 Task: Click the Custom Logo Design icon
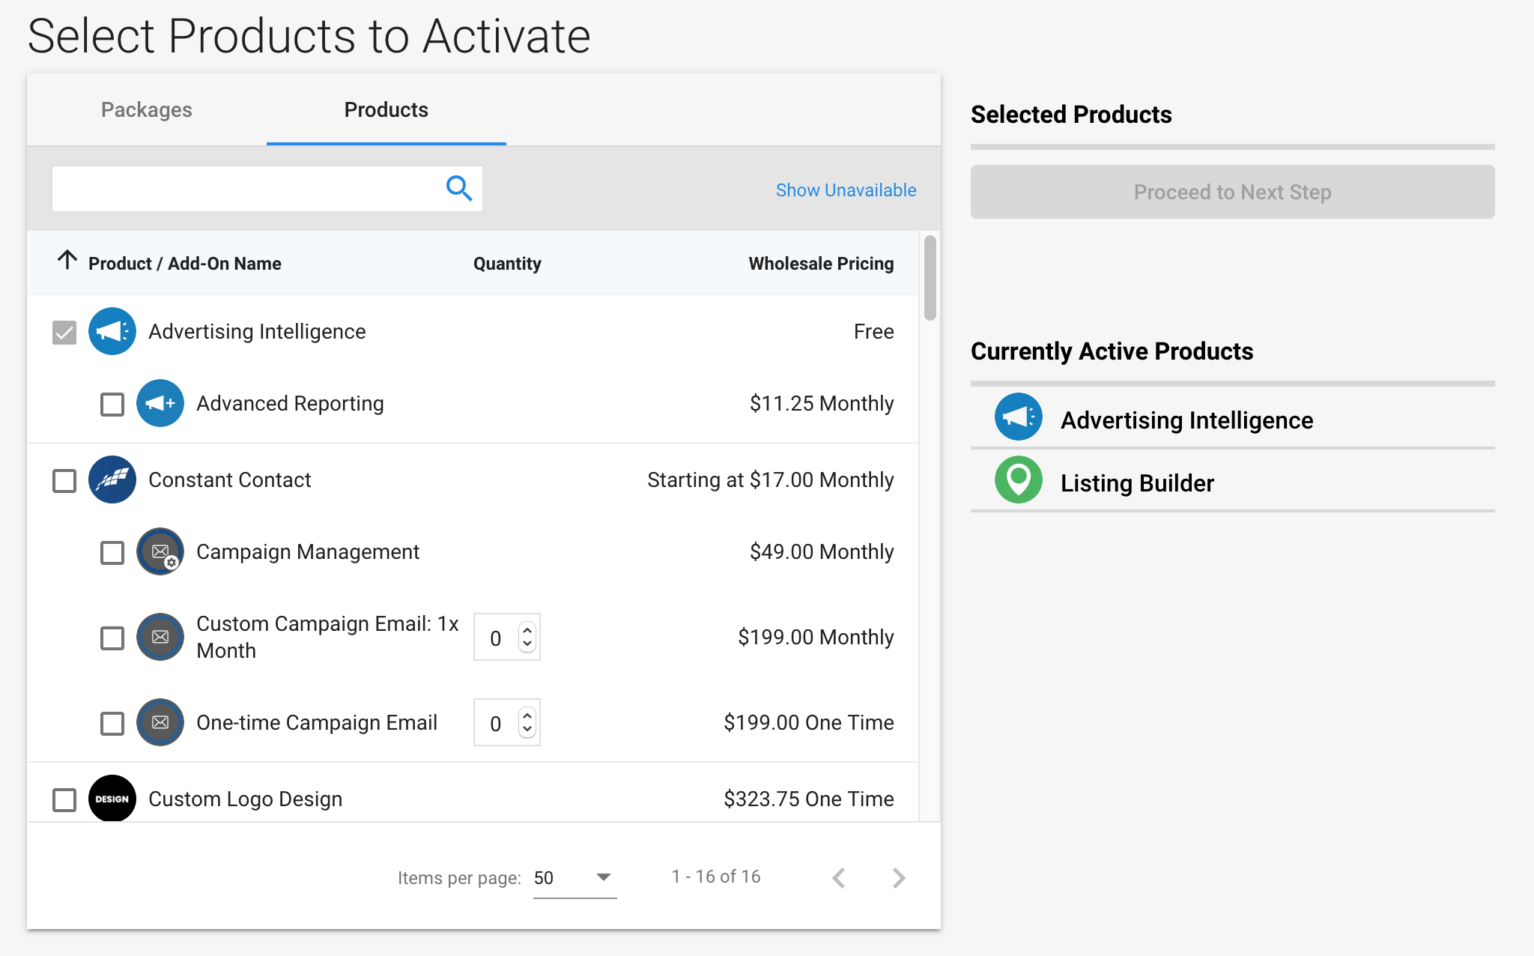point(112,799)
